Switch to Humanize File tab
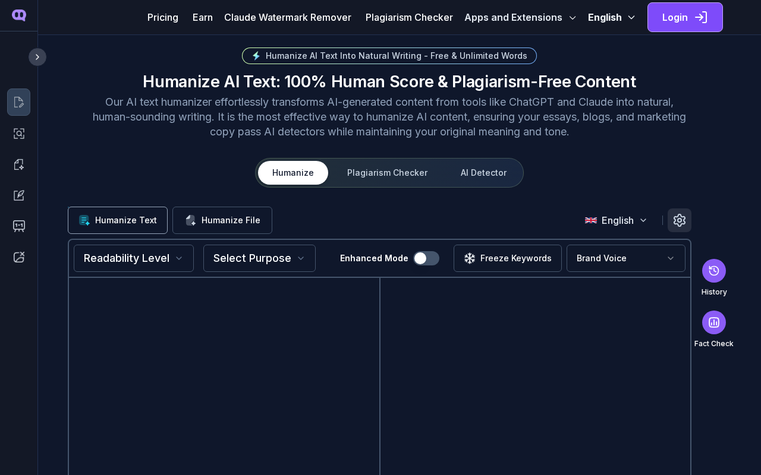This screenshot has width=761, height=475. 222,220
